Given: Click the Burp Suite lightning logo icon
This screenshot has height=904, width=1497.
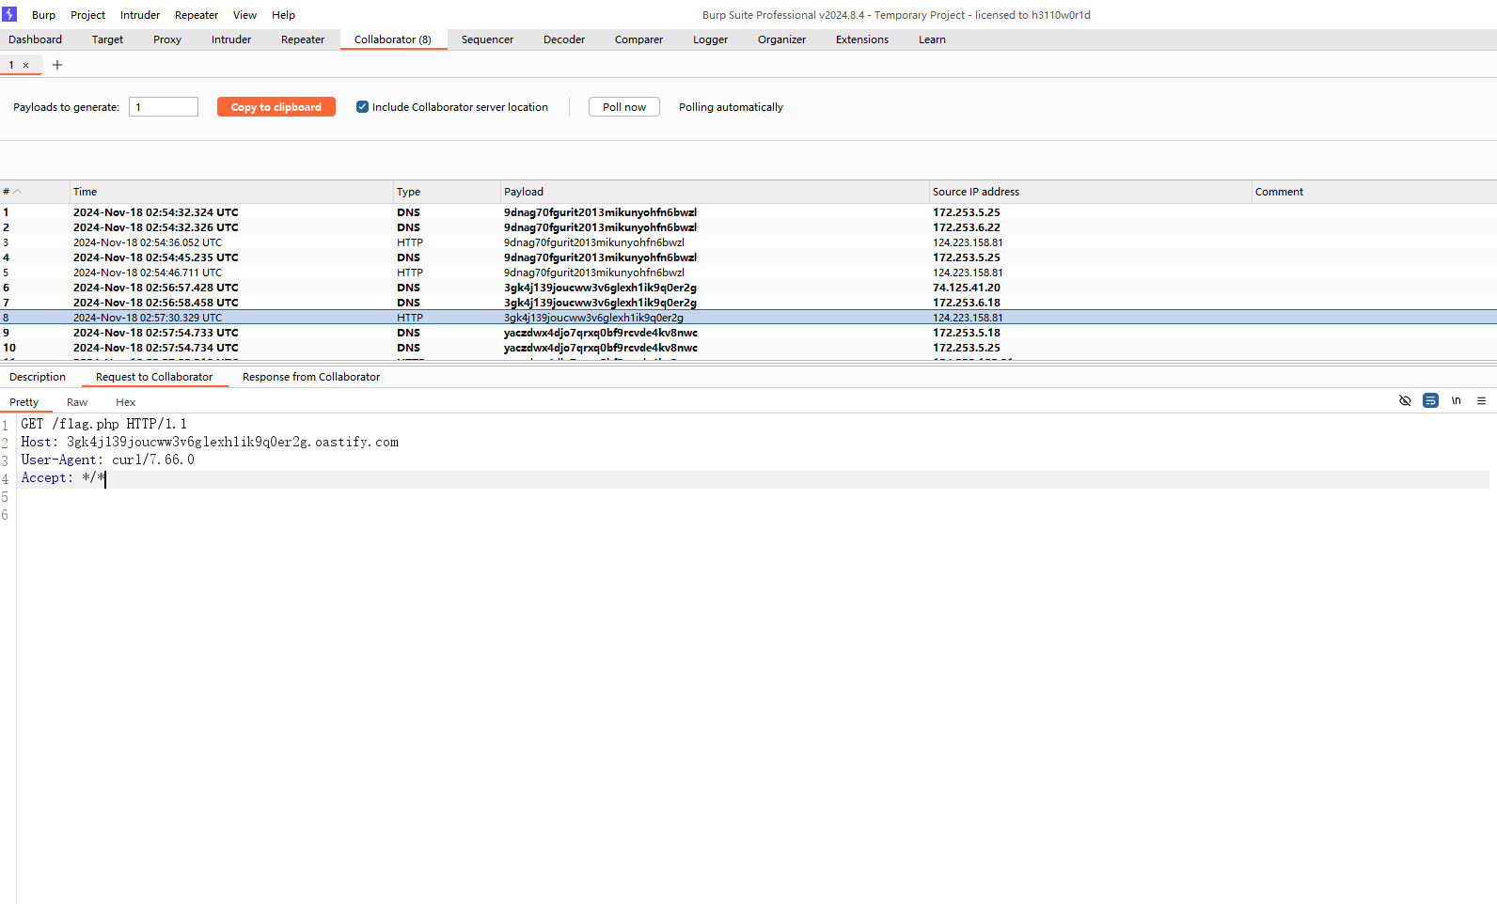Looking at the screenshot, I should 9,14.
